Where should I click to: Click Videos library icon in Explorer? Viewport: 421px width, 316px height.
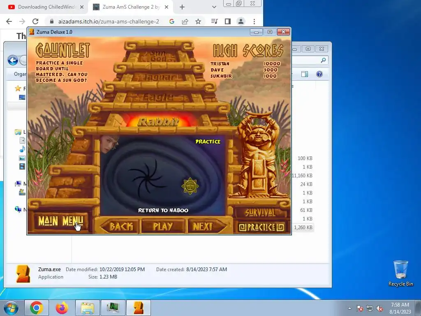(x=22, y=167)
